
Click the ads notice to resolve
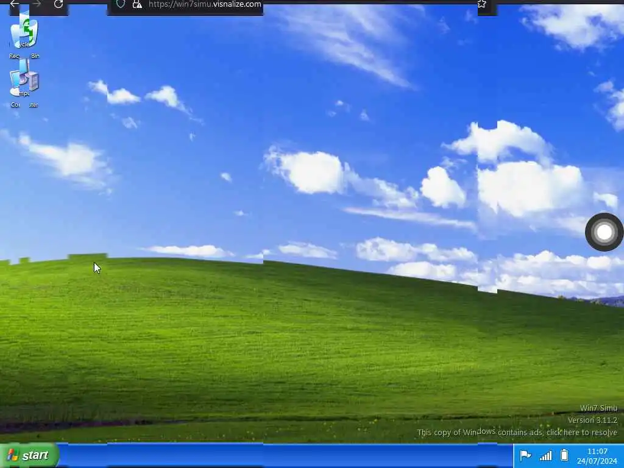point(517,432)
